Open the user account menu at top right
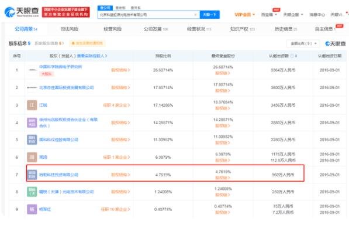Image resolution: width=349 pixels, height=225 pixels. (x=337, y=15)
